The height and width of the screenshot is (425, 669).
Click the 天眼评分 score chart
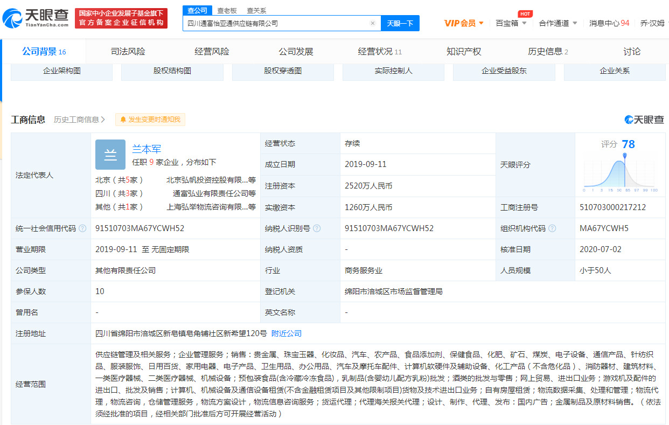tap(621, 173)
